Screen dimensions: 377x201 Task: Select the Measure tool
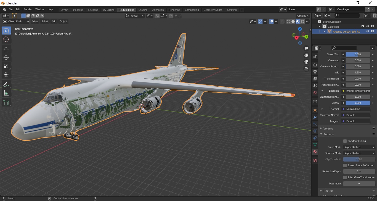6,93
